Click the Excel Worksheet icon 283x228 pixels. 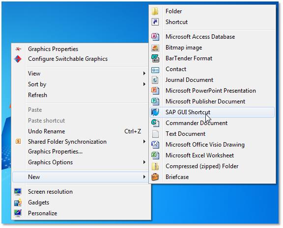[x=155, y=155]
